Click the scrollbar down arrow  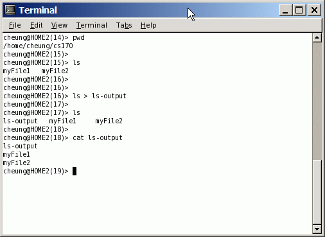(317, 229)
